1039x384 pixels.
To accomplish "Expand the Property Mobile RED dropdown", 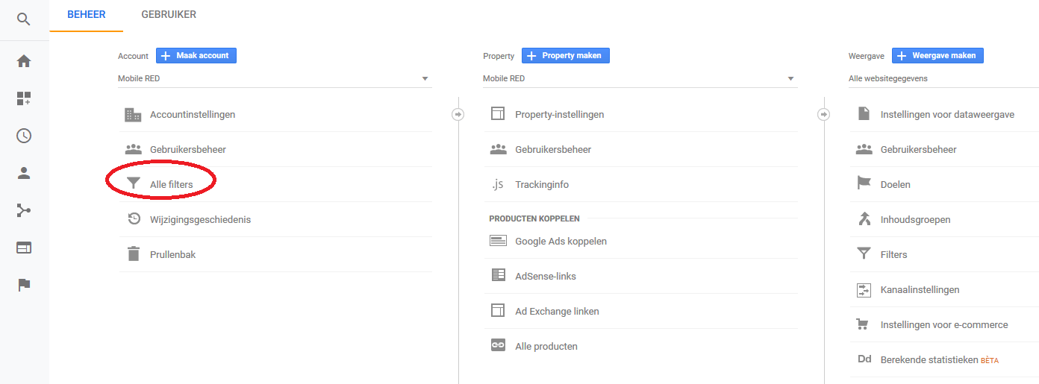I will coord(640,78).
